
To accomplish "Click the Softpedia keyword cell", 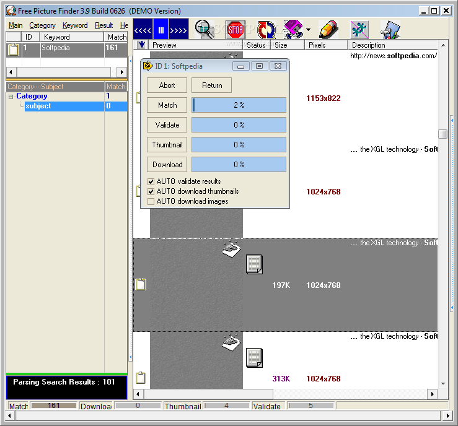I will (72, 50).
